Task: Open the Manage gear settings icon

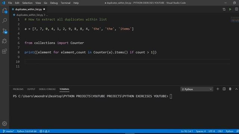Action: pyautogui.click(x=4, y=124)
